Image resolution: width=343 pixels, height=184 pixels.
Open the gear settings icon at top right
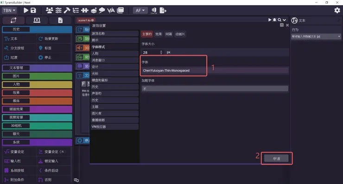[337, 10]
